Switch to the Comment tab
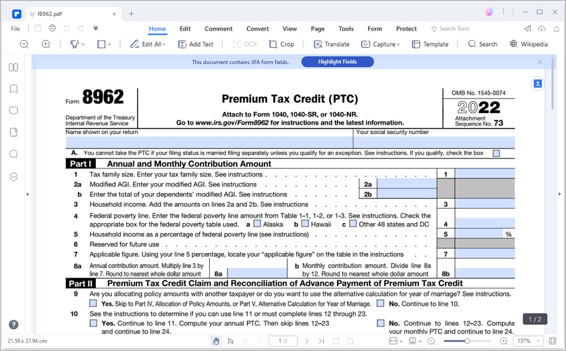The height and width of the screenshot is (351, 566). tap(218, 29)
